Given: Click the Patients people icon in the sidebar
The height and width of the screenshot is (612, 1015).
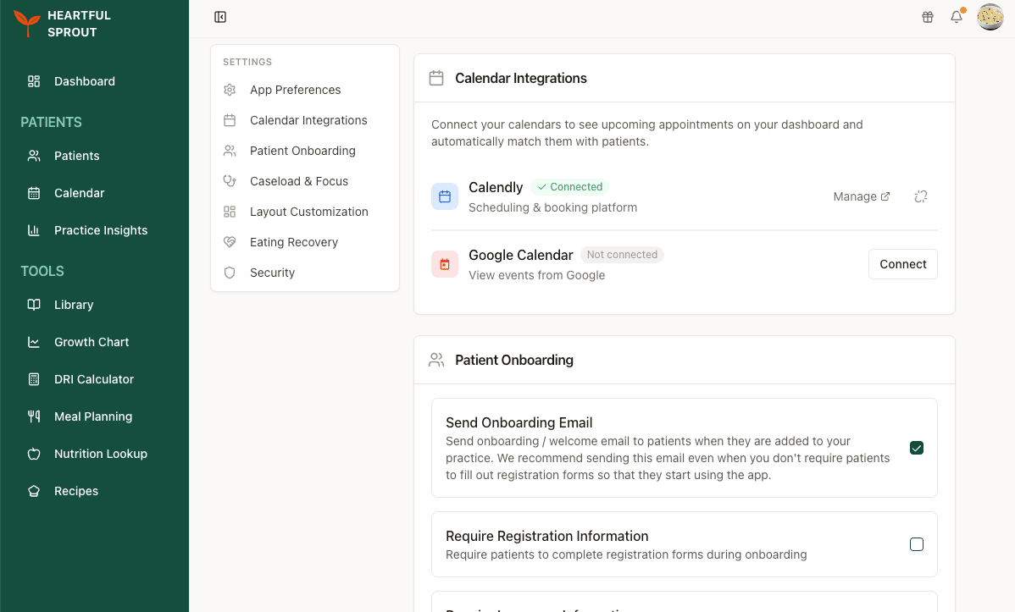Looking at the screenshot, I should 34,156.
